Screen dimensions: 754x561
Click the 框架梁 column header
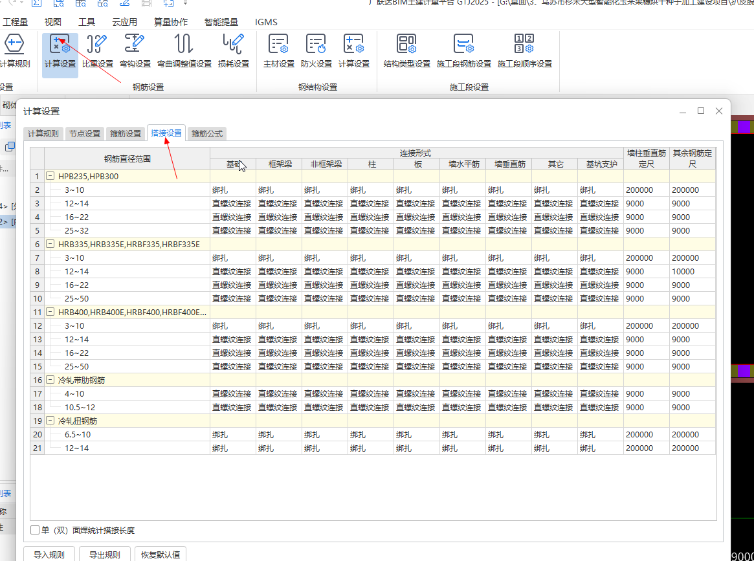(x=279, y=164)
